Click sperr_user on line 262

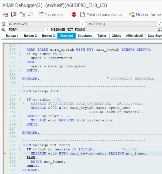tap(119, 108)
